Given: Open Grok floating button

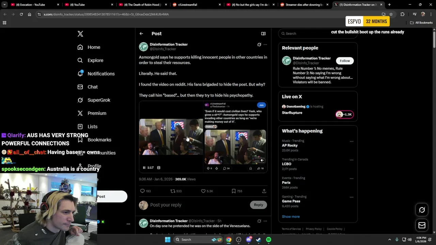Looking at the screenshot, I should [422, 210].
